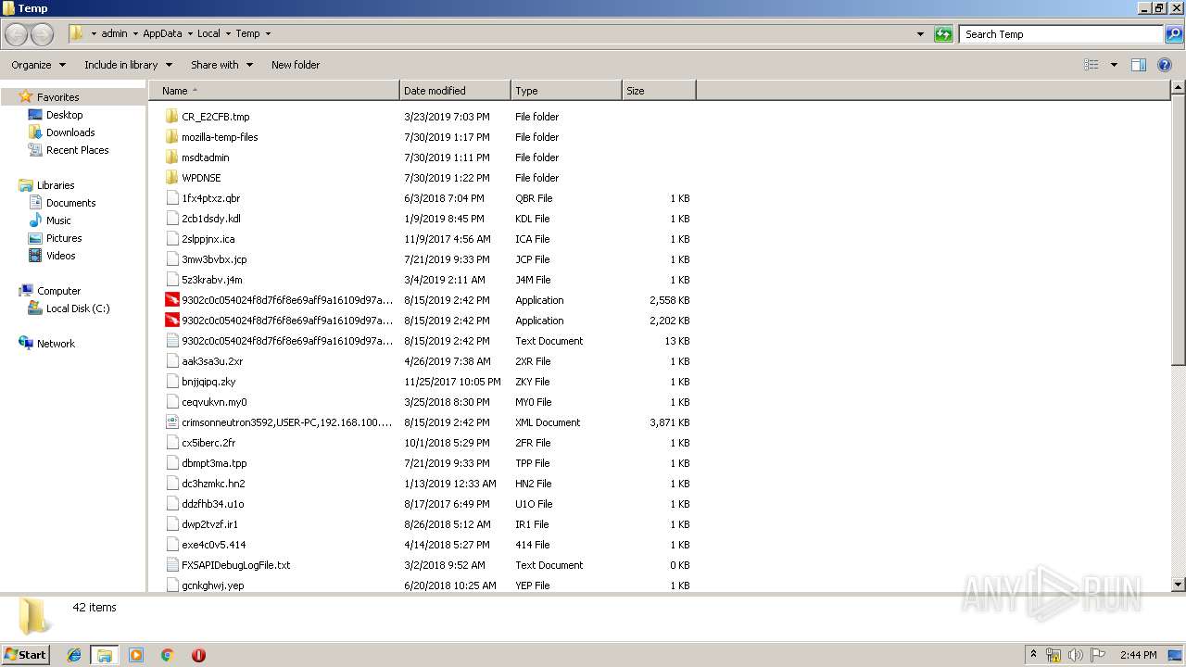Click the Temp breadcrumb segment
1186x667 pixels.
[x=247, y=34]
